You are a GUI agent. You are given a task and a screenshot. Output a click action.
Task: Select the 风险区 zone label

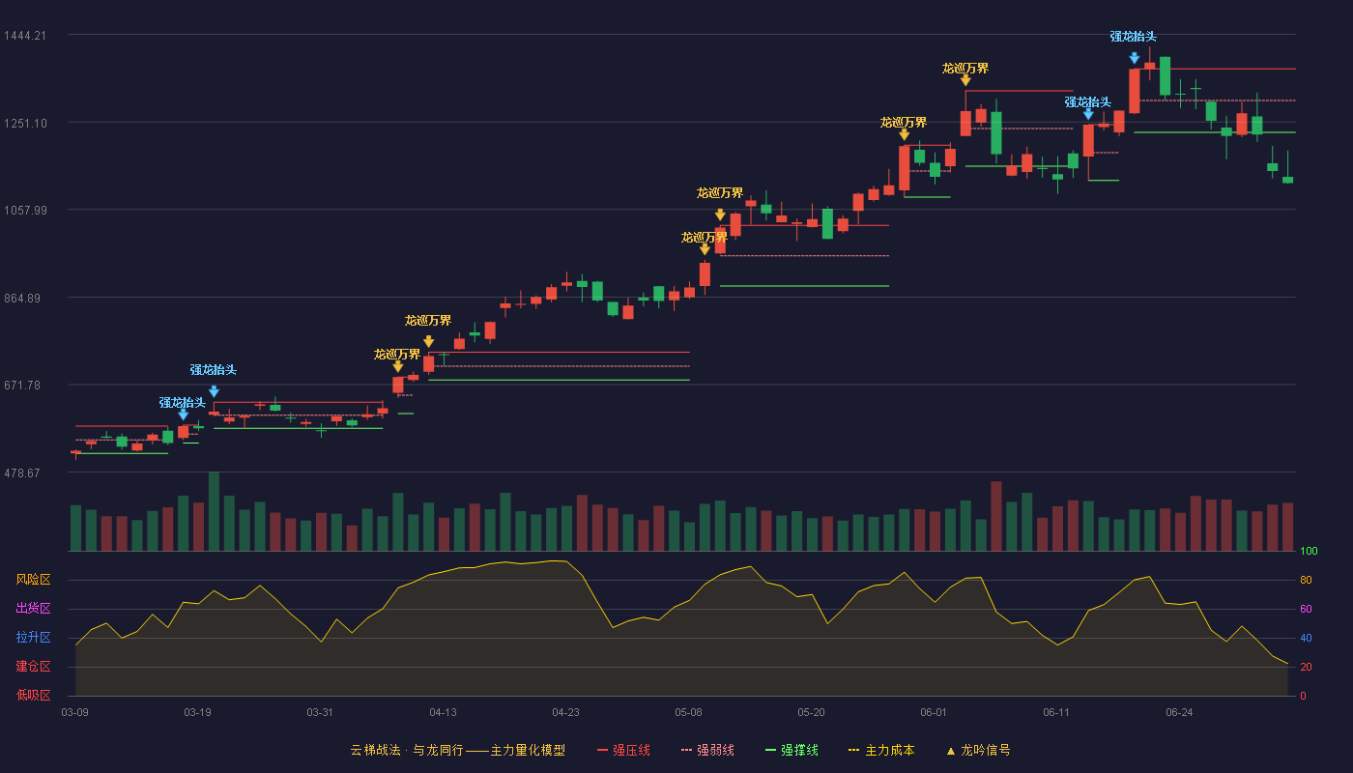33,580
